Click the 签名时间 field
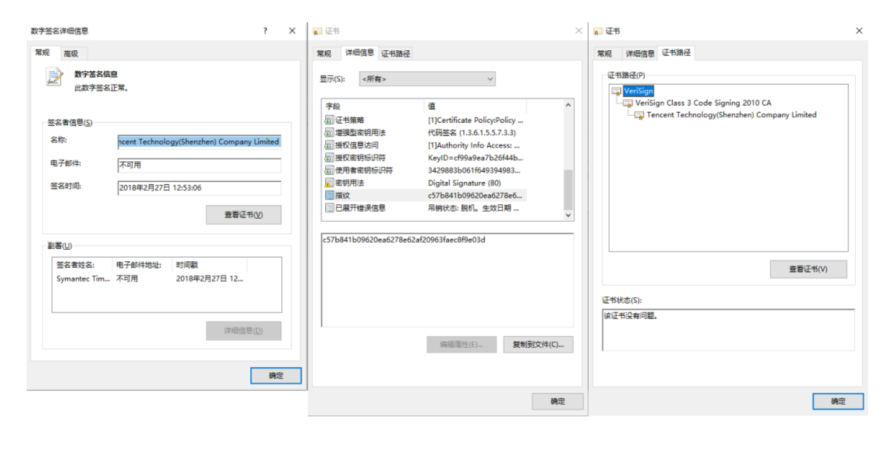The image size is (893, 457). (x=199, y=188)
